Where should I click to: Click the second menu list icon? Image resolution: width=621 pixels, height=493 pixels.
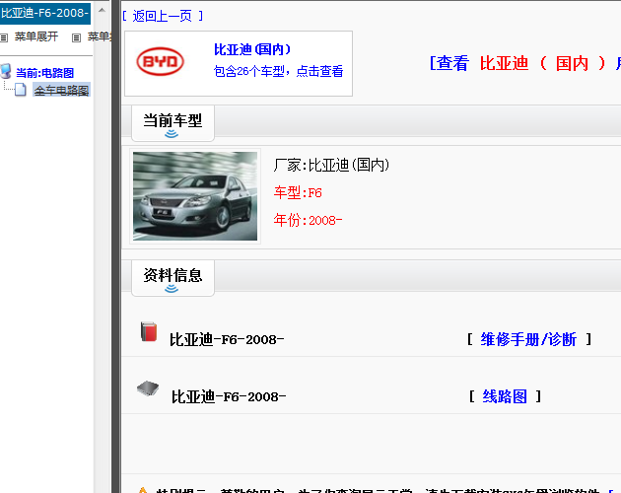[76, 37]
